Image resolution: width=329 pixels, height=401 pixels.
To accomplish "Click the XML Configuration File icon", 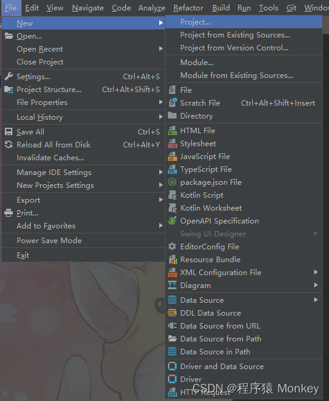I will pos(172,273).
